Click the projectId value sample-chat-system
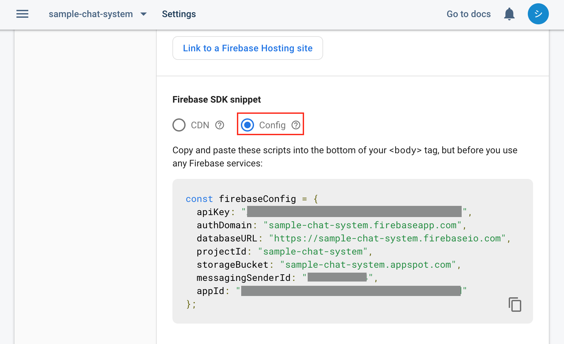This screenshot has width=564, height=344. tap(313, 252)
